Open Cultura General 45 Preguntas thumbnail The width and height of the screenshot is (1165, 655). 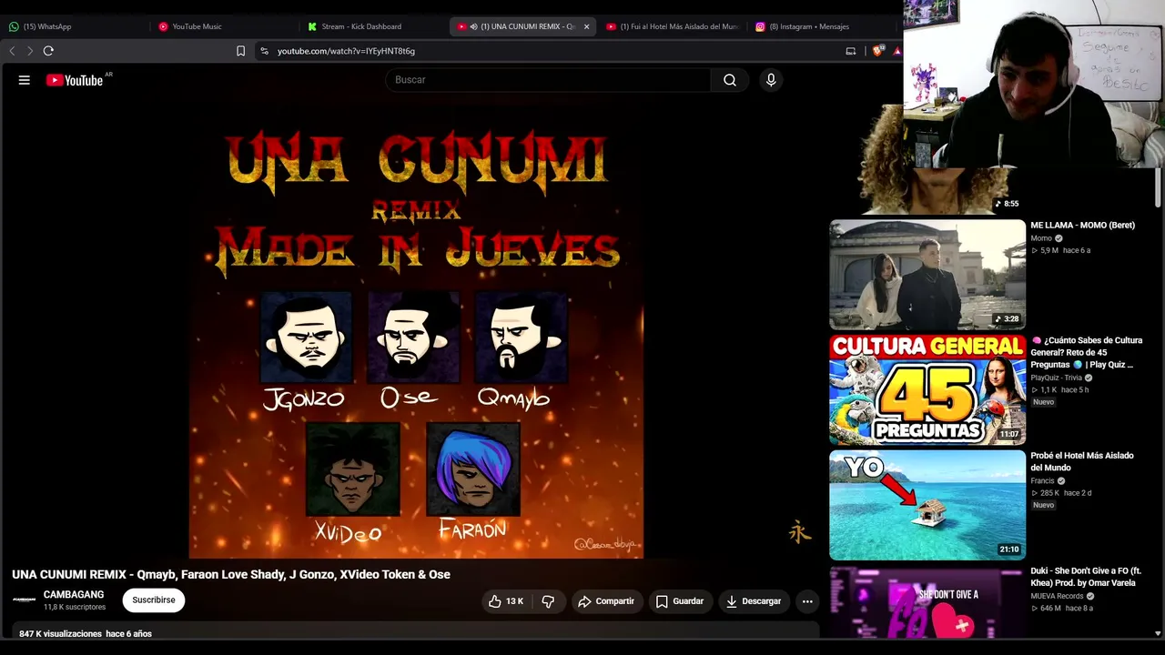point(927,390)
